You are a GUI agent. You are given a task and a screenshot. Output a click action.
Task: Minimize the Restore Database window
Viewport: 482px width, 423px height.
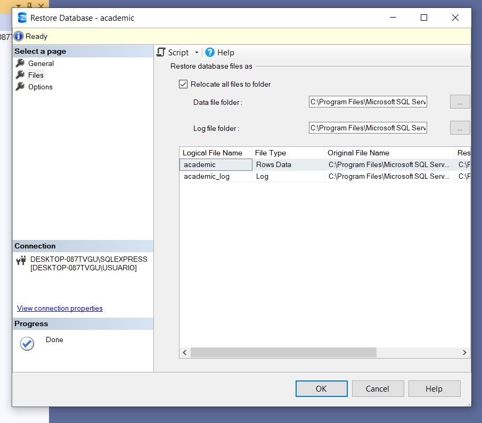(x=393, y=18)
